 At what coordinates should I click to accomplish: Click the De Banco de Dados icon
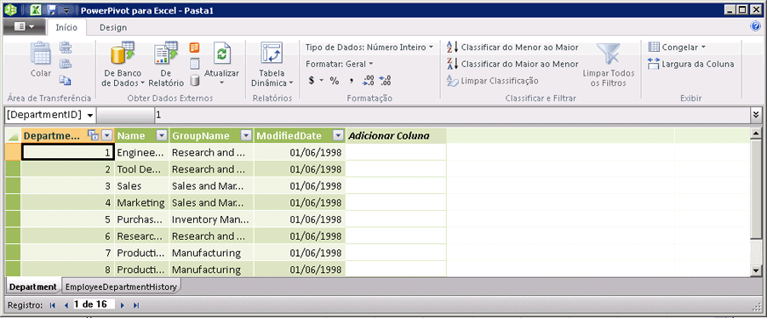coord(123,54)
